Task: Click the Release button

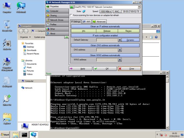Action: coord(107,31)
